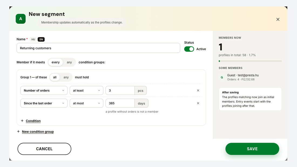Open the Since the last order dropdown
This screenshot has height=167, width=297.
[x=44, y=103]
